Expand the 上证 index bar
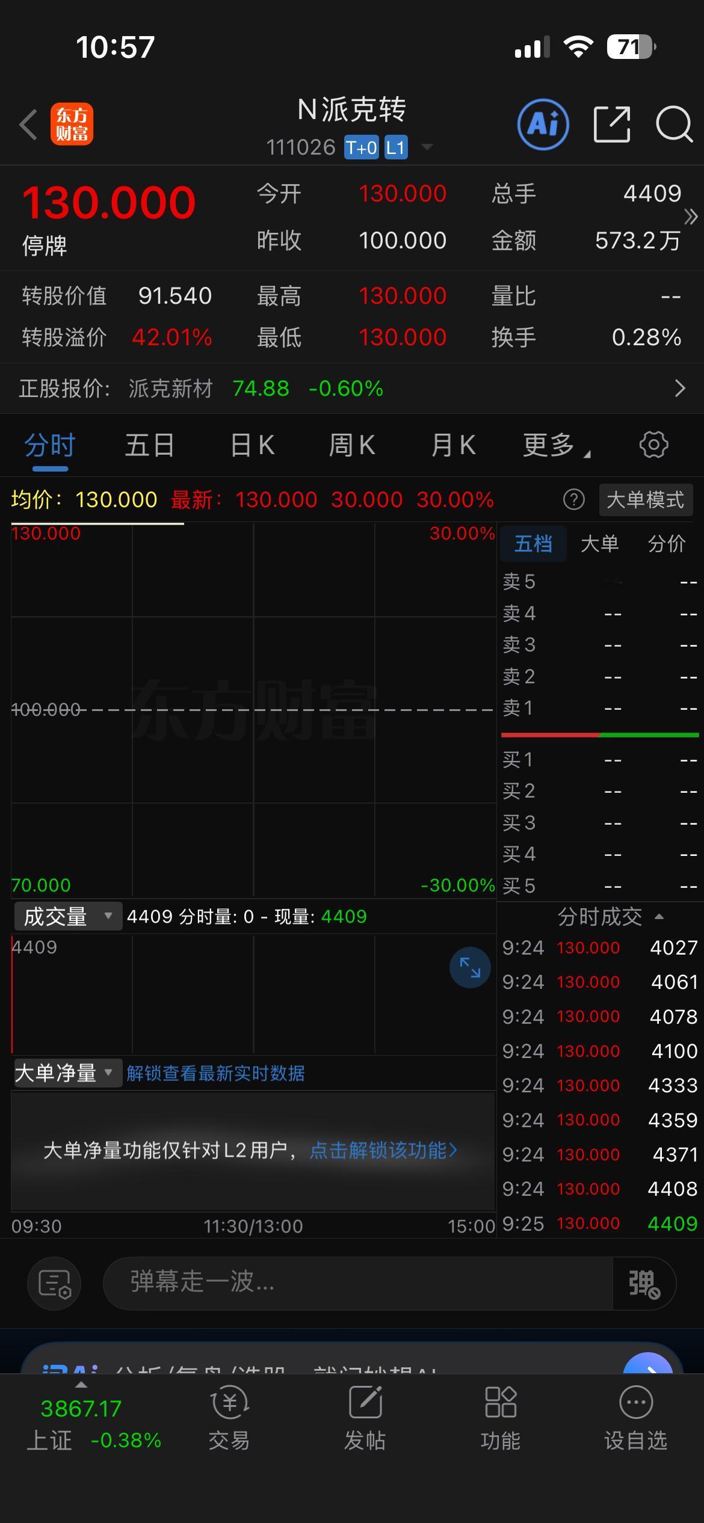Image resolution: width=704 pixels, height=1523 pixels. pos(81,1385)
